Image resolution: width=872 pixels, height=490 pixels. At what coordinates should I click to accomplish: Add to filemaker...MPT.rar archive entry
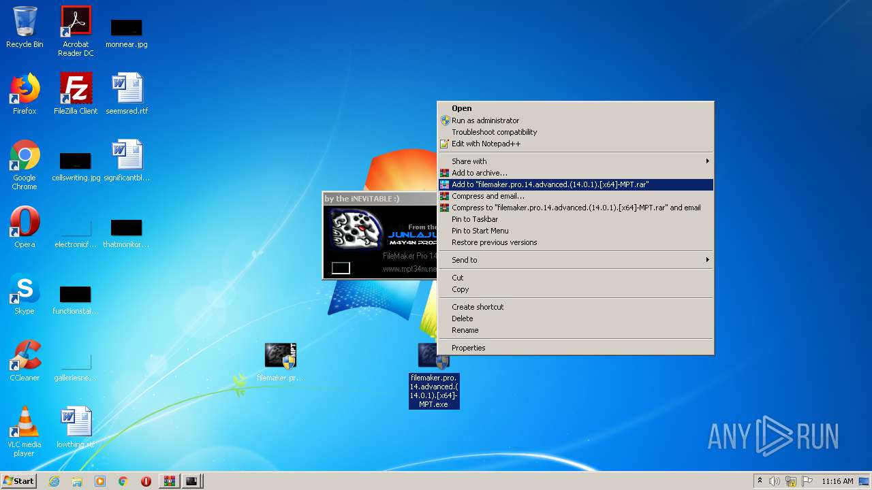pos(575,184)
